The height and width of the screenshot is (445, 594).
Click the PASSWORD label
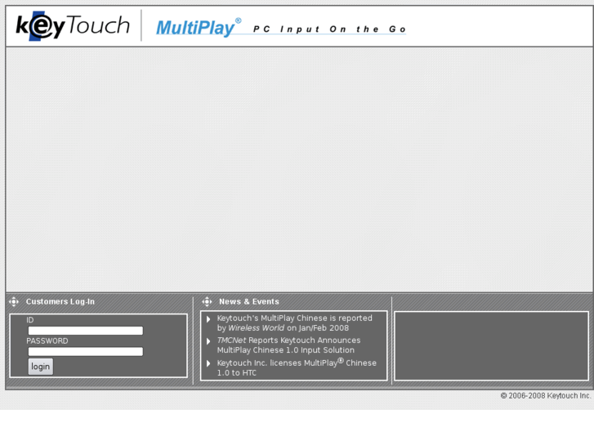tap(47, 340)
